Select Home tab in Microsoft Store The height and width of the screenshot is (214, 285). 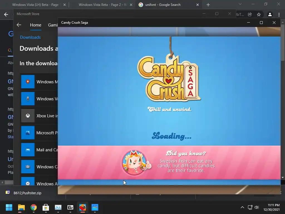point(36,25)
